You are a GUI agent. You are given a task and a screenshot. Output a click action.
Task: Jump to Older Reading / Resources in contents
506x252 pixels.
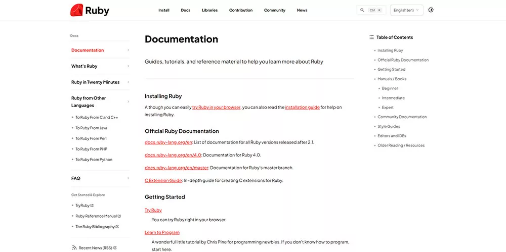click(401, 145)
